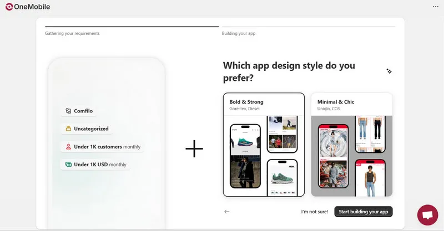The width and height of the screenshot is (444, 231).
Task: Open the live chat bubble
Action: (x=427, y=215)
